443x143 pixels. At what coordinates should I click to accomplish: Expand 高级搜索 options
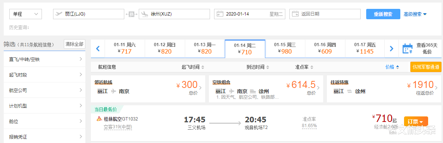tap(415, 14)
